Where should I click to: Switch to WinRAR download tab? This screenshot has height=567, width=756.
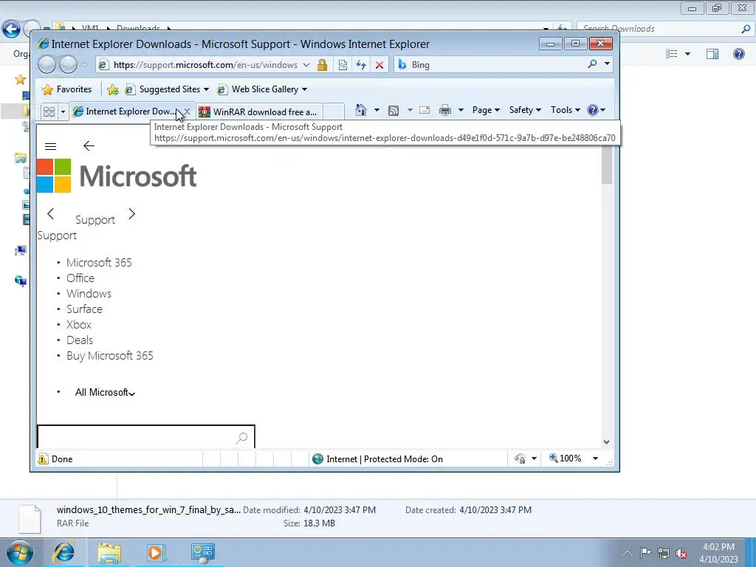pyautogui.click(x=259, y=112)
